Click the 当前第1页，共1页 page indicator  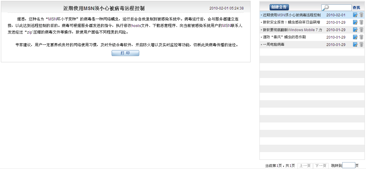coord(280,166)
